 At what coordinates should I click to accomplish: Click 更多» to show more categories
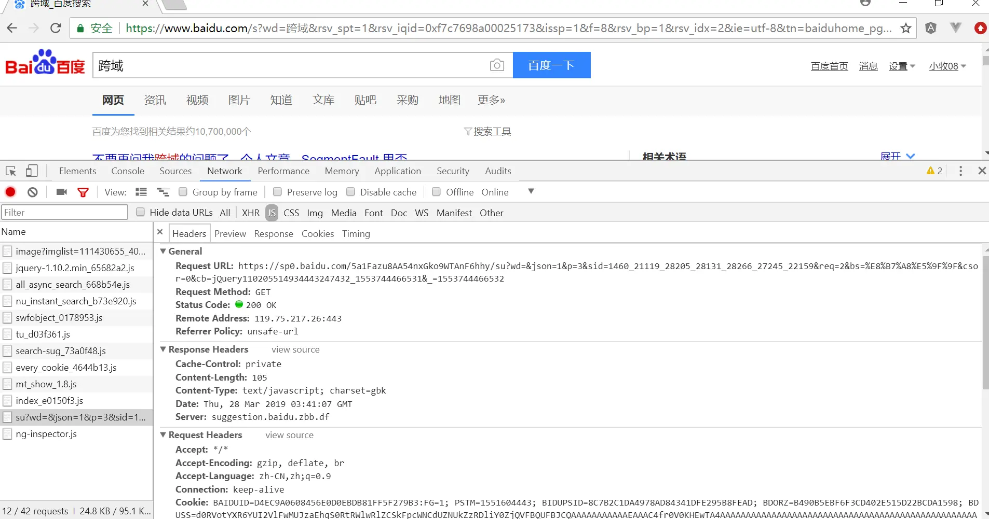click(491, 100)
